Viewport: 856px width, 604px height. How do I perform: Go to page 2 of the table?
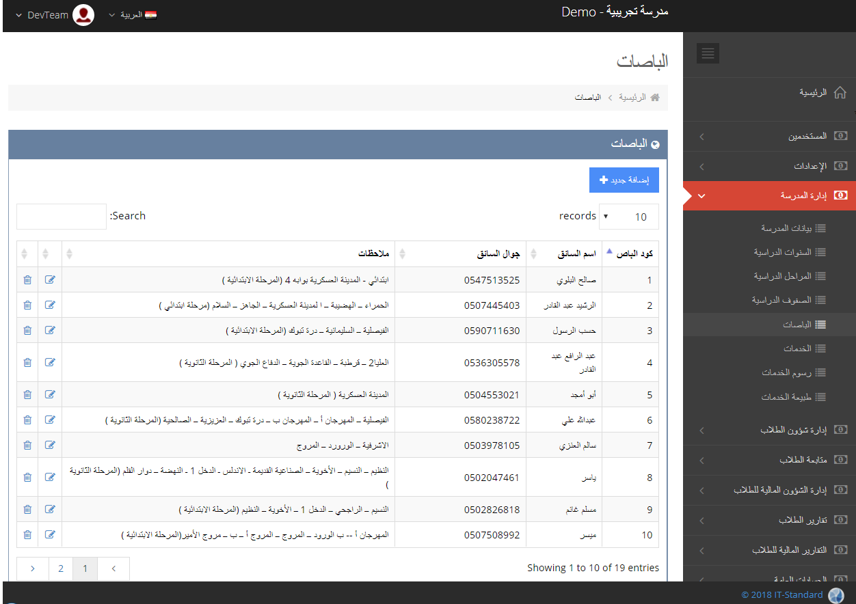pyautogui.click(x=61, y=568)
